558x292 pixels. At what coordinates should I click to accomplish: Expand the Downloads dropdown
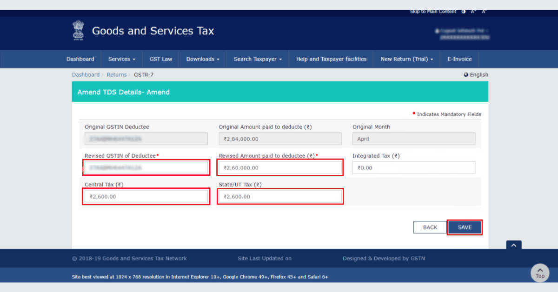click(x=202, y=59)
